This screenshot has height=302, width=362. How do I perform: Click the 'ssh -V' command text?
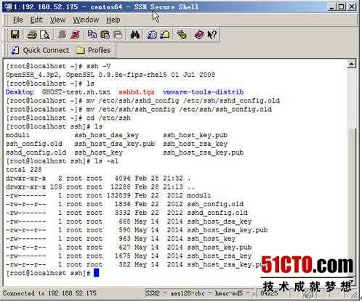click(x=98, y=66)
